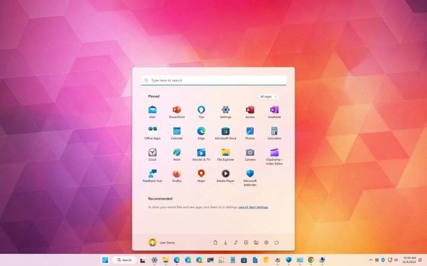Open the Documents folder shortcut in Start footer
This screenshot has height=266, width=427.
pos(215,243)
